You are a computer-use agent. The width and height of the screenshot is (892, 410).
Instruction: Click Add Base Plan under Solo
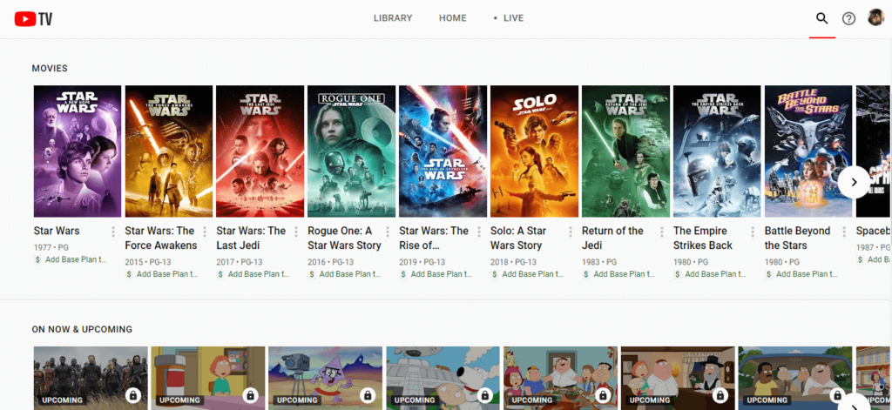point(533,274)
